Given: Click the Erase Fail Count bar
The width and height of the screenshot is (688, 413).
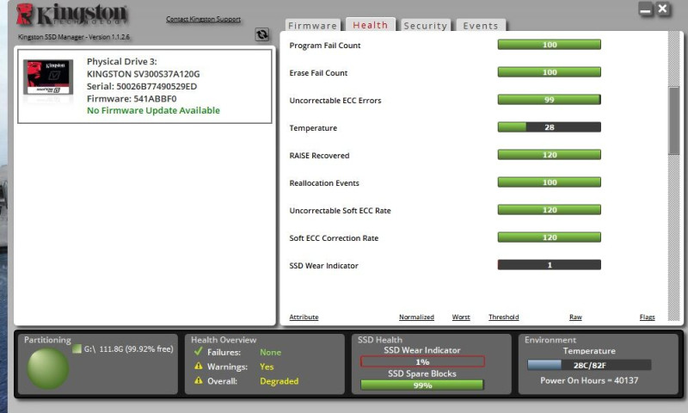Looking at the screenshot, I should click(x=550, y=72).
